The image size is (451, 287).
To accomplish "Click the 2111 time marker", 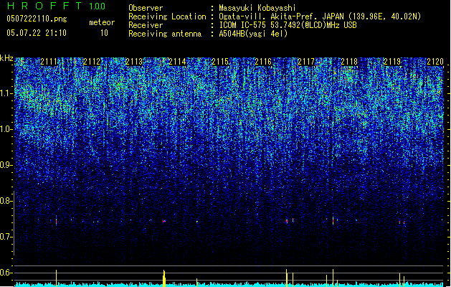I will pos(49,62).
